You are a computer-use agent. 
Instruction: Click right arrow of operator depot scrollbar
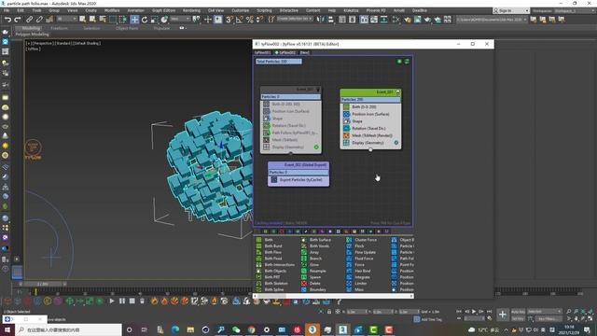[411, 296]
